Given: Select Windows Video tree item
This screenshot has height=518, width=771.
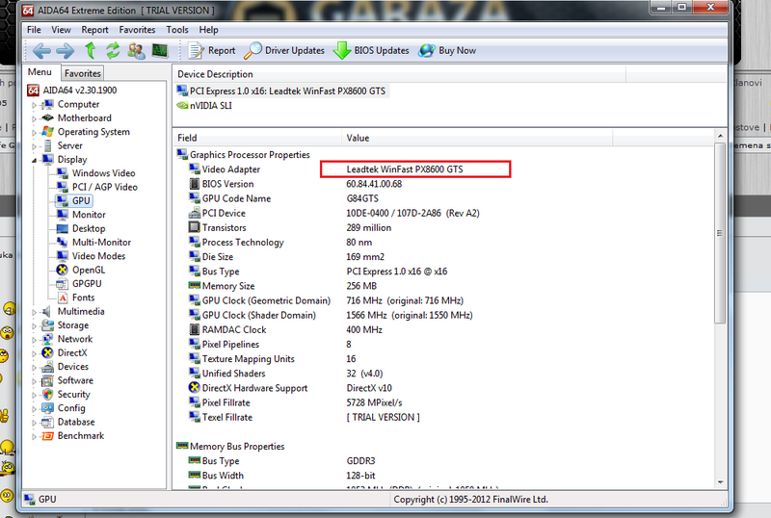Looking at the screenshot, I should (103, 173).
